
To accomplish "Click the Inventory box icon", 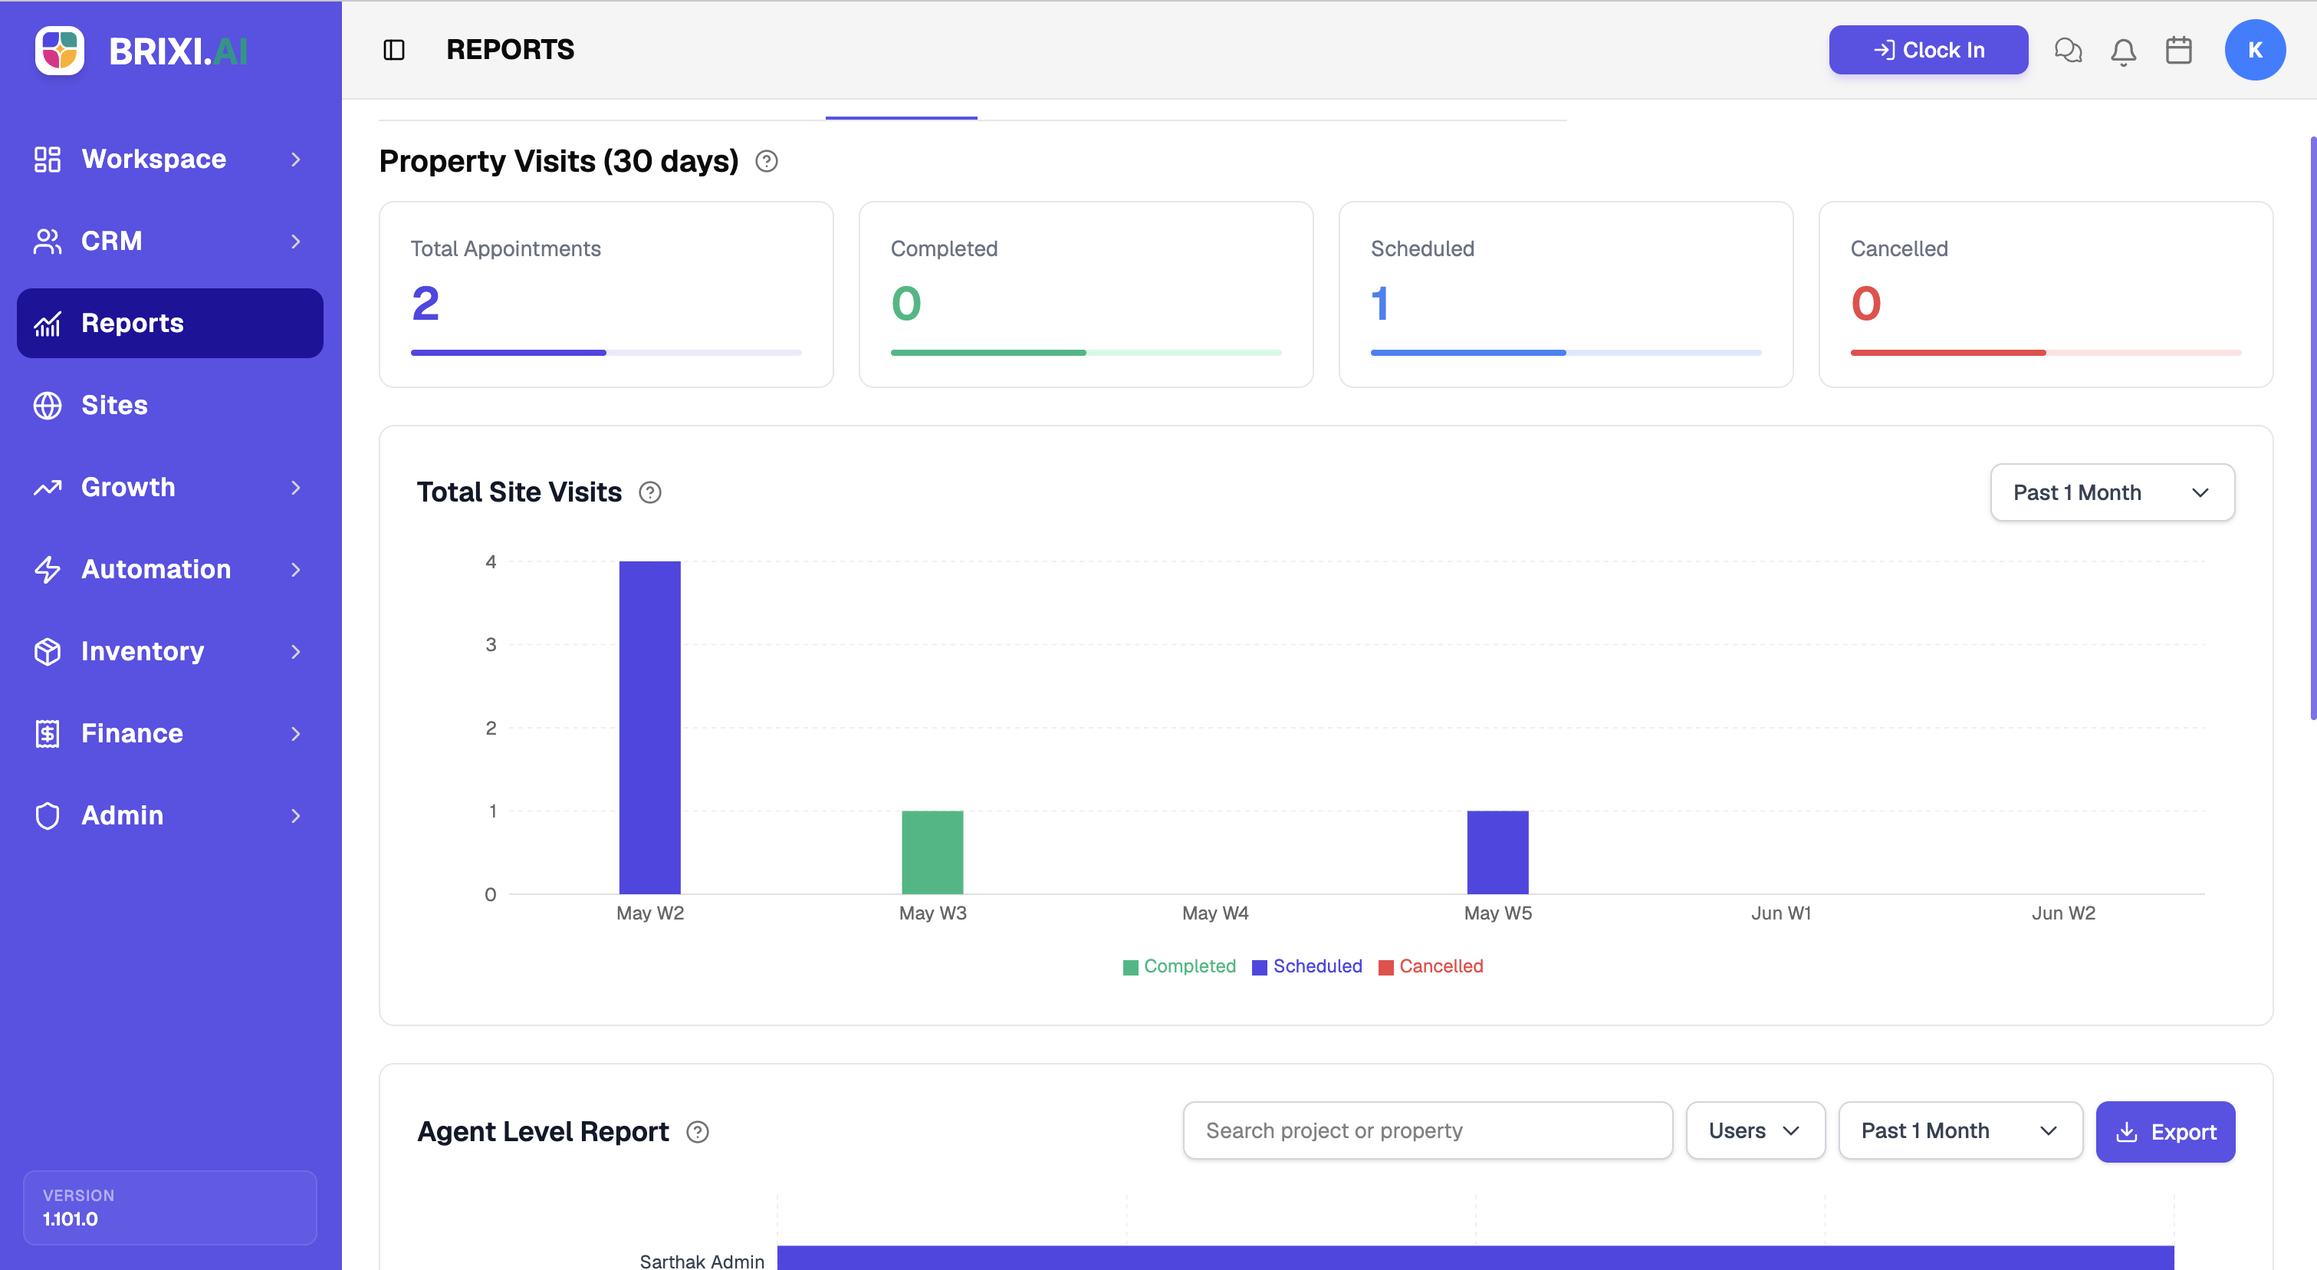I will pyautogui.click(x=48, y=651).
